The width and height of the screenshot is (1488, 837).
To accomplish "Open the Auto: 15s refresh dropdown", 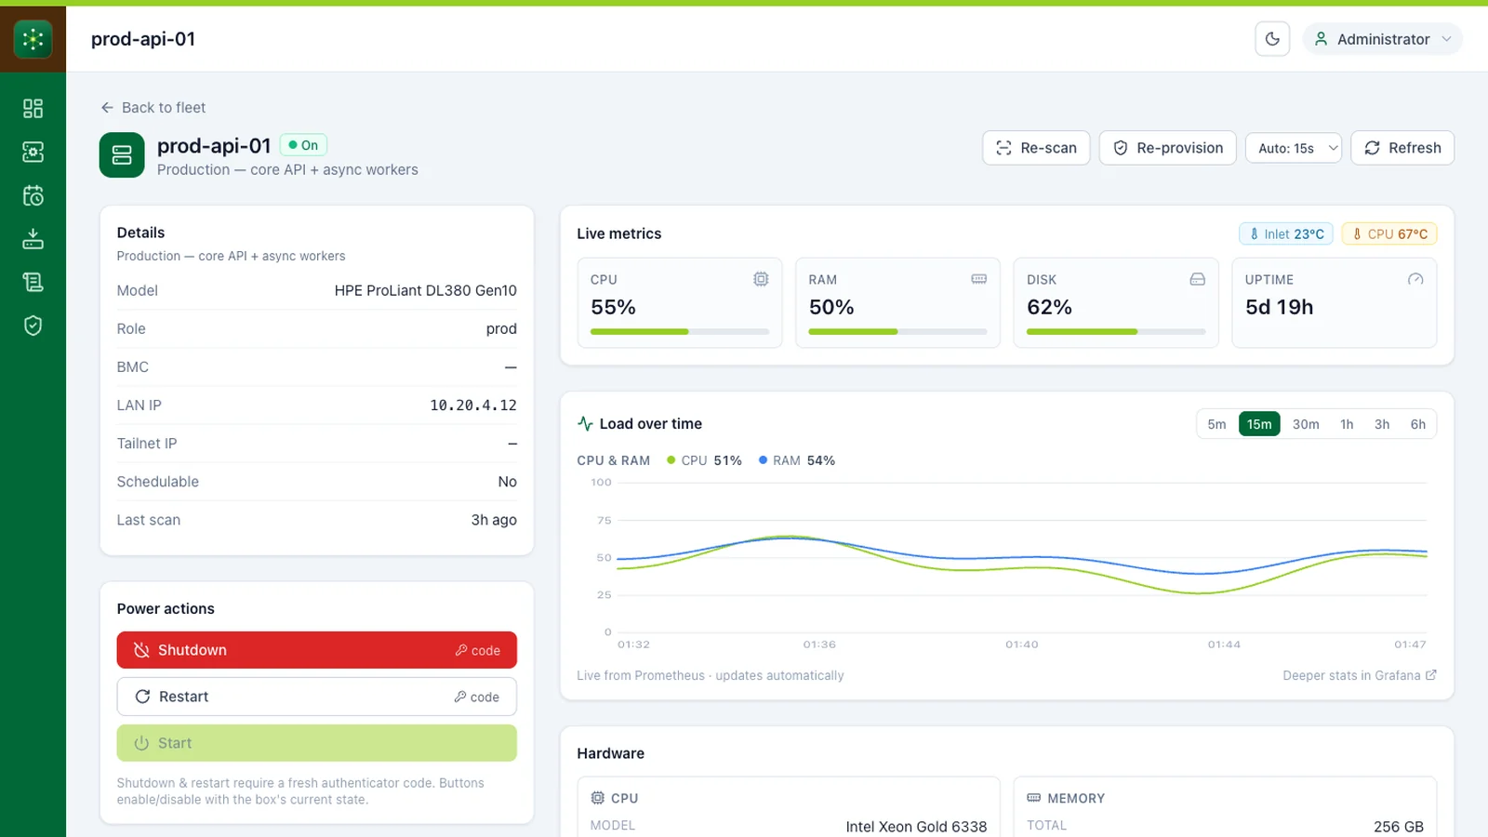I will point(1294,148).
